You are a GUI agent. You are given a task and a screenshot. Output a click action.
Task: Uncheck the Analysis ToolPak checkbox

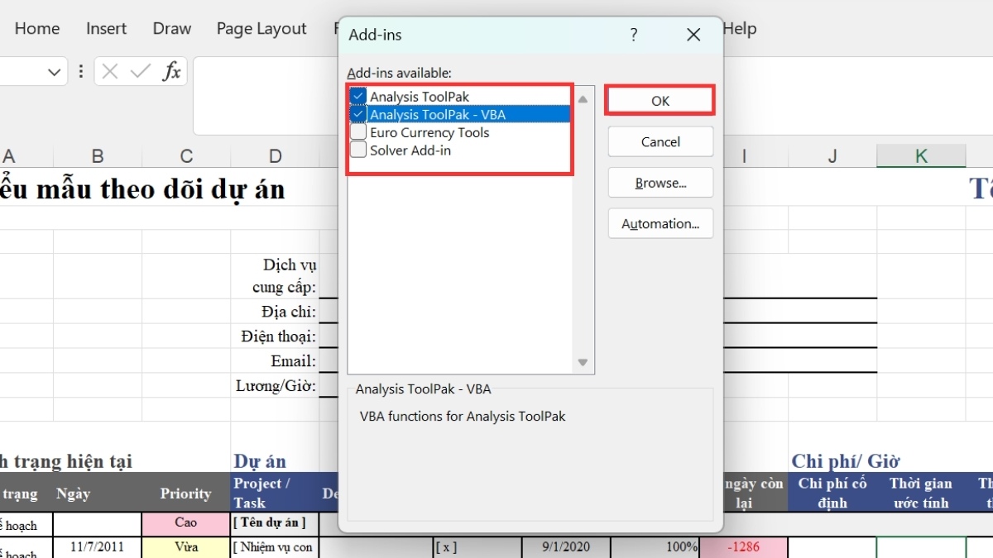click(358, 97)
